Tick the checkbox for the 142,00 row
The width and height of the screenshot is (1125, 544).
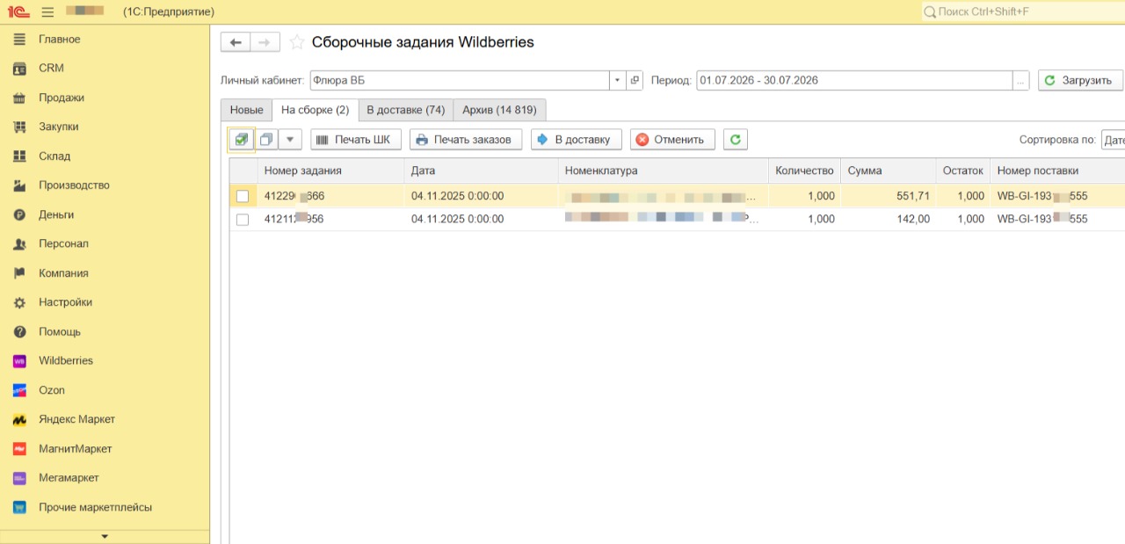[x=243, y=219]
